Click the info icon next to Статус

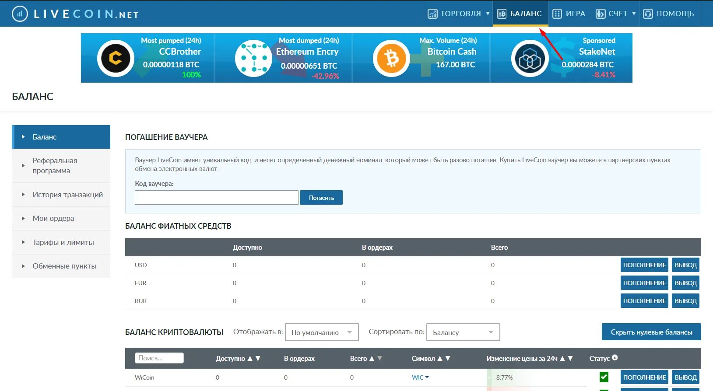click(x=615, y=357)
